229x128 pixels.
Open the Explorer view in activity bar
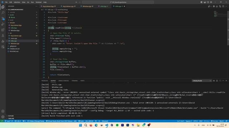point(3,7)
